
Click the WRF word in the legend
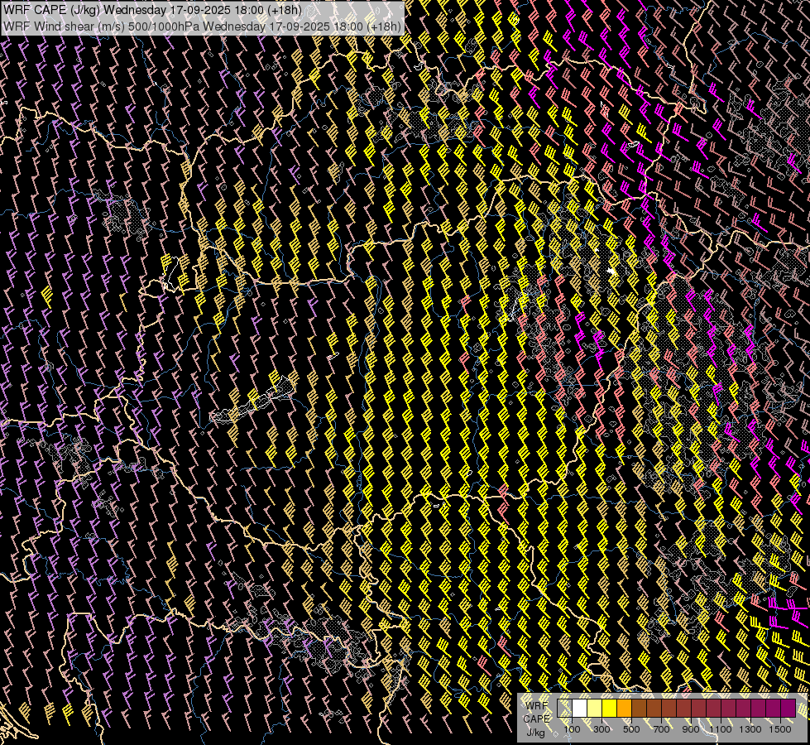pos(536,706)
